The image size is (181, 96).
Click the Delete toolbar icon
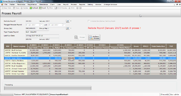pyautogui.click(x=22, y=8)
